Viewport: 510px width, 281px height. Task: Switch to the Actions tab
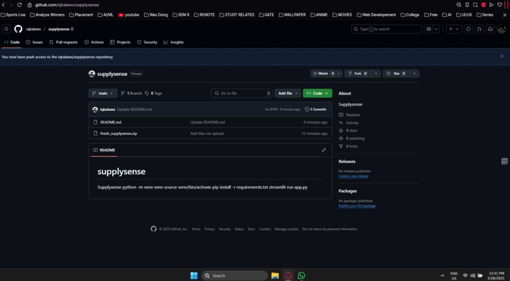(x=94, y=42)
